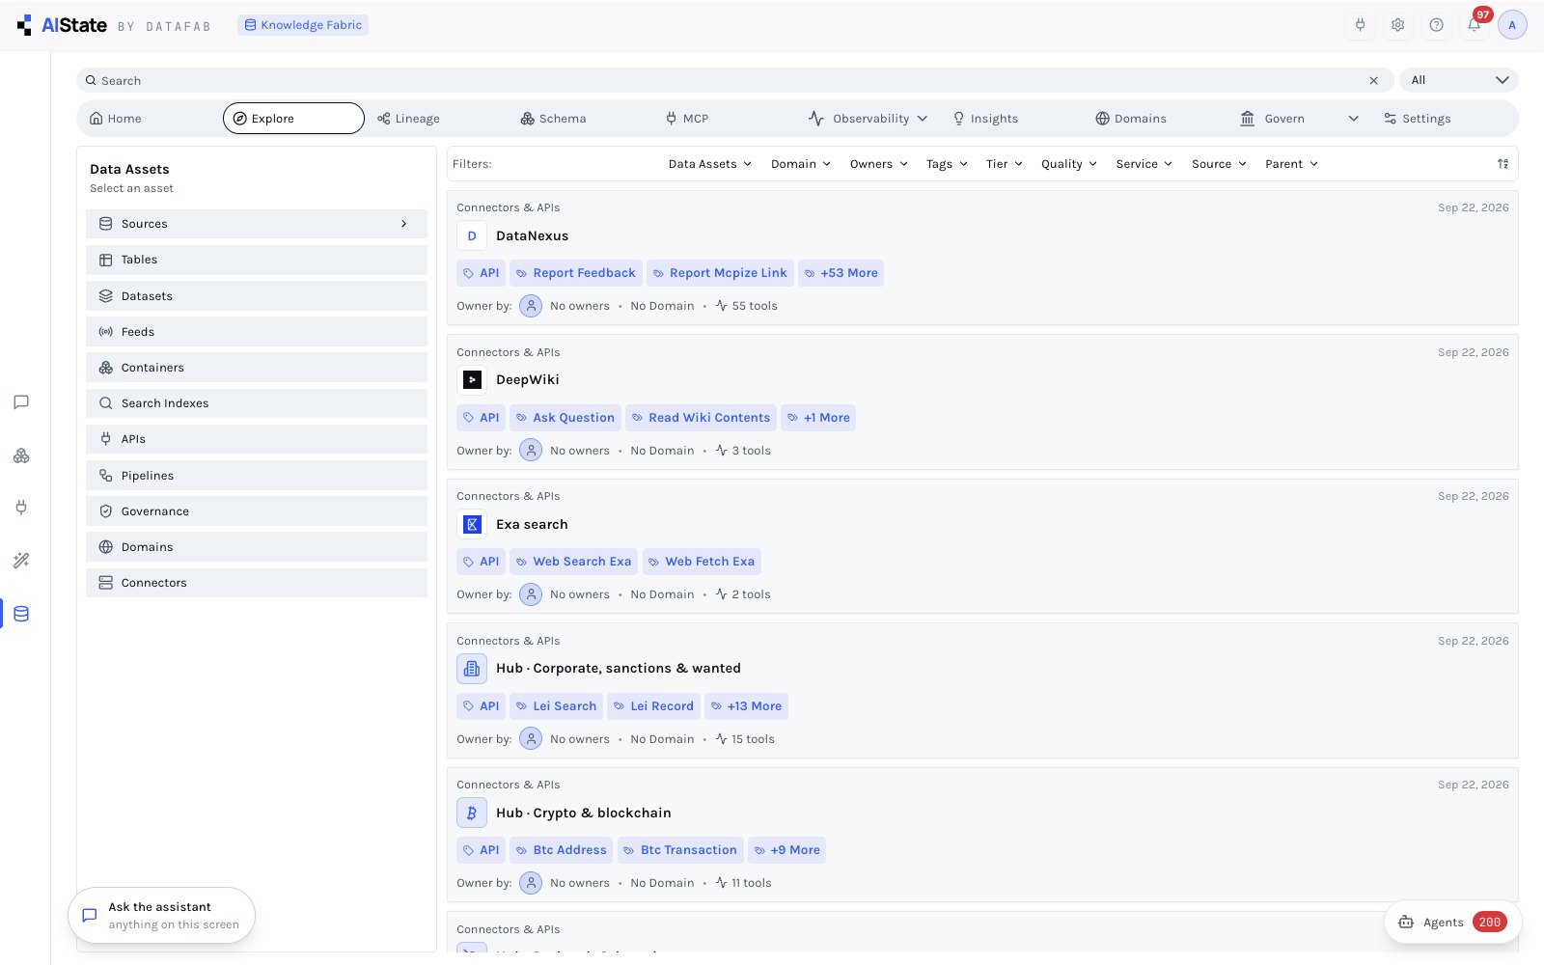Click Hub Corporate sanctions building icon

click(x=472, y=669)
